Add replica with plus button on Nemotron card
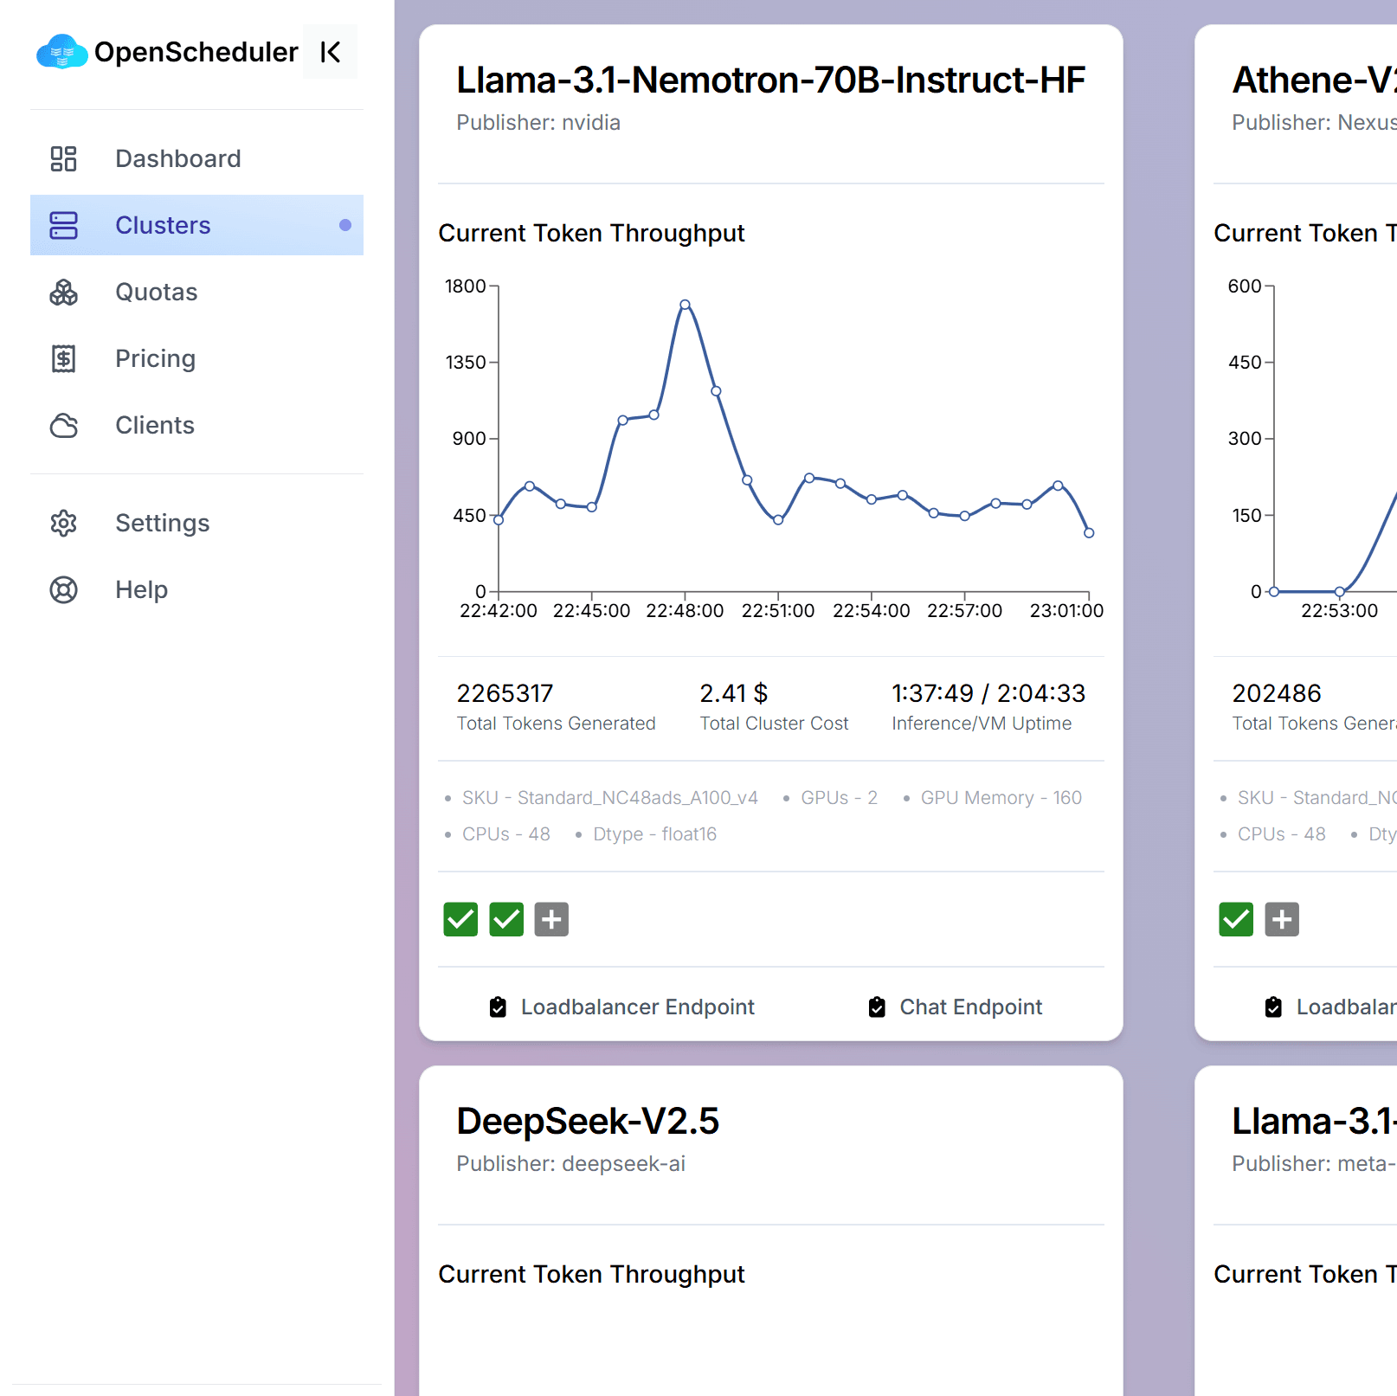The width and height of the screenshot is (1397, 1396). (x=551, y=919)
